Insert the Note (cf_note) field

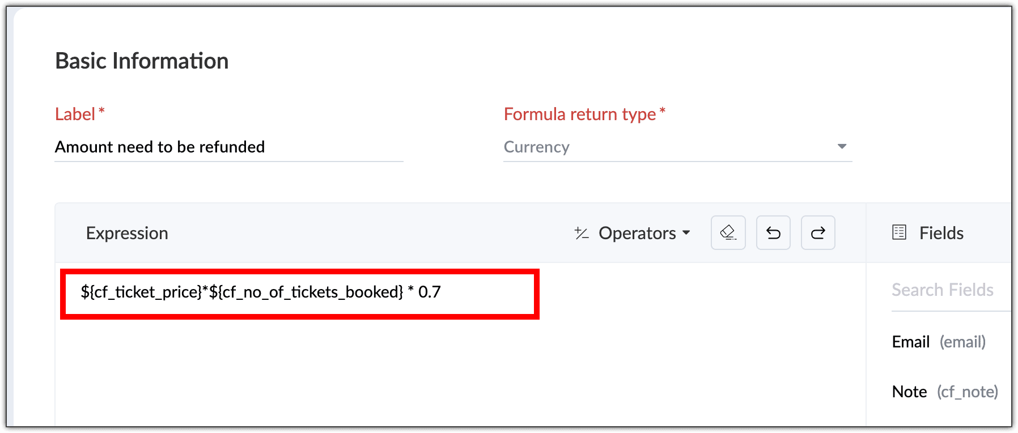tap(944, 392)
